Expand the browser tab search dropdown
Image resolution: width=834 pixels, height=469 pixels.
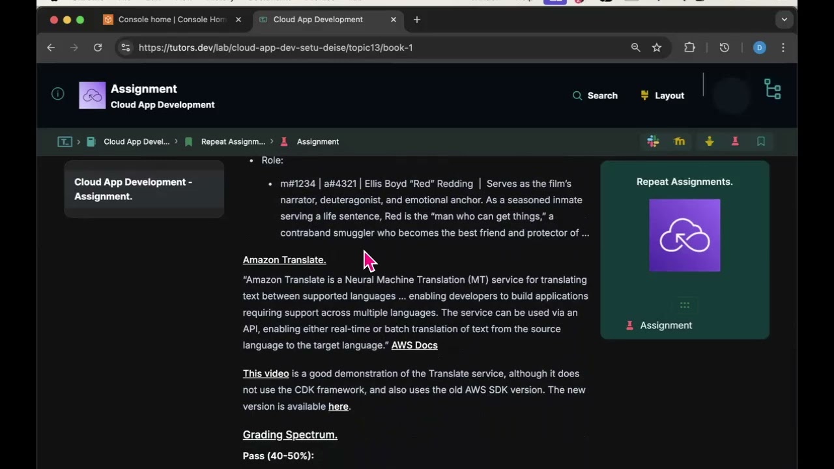click(784, 20)
